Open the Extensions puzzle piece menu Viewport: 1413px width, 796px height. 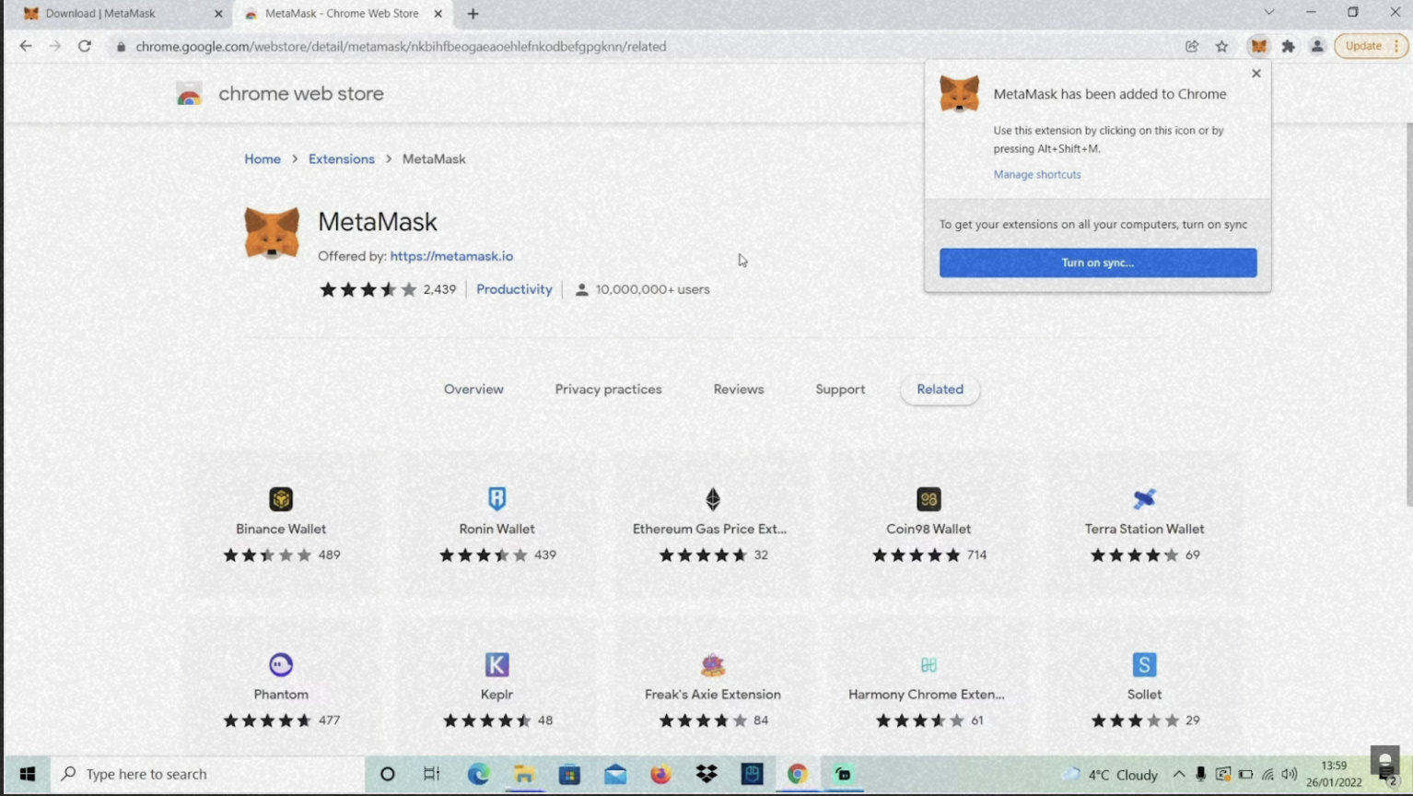[1288, 46]
